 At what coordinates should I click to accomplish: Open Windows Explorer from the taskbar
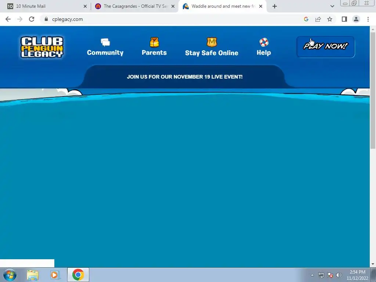[33, 275]
